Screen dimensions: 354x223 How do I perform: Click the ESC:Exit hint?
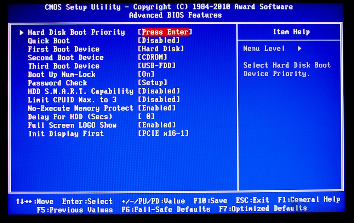pyautogui.click(x=252, y=200)
